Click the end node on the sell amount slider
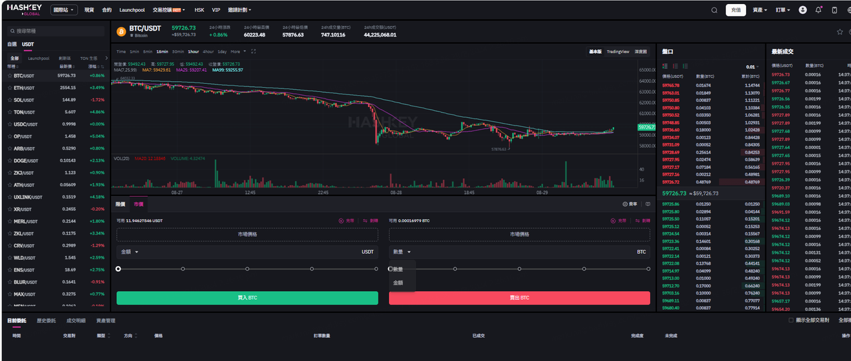 pyautogui.click(x=648, y=269)
